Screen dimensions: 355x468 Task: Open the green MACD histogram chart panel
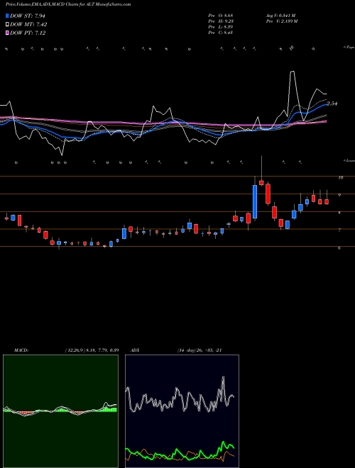pyautogui.click(x=60, y=411)
